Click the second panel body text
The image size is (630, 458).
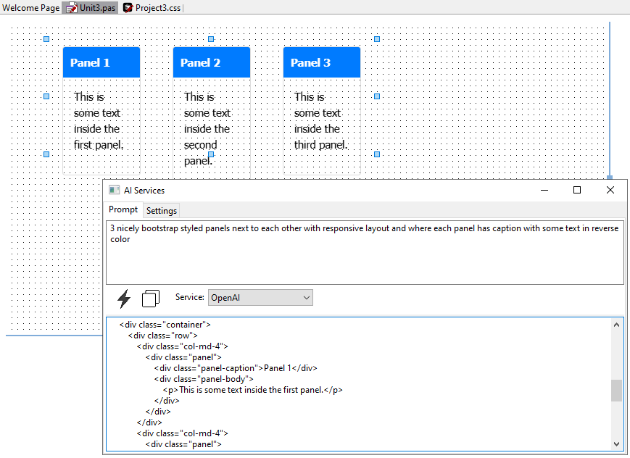point(207,128)
